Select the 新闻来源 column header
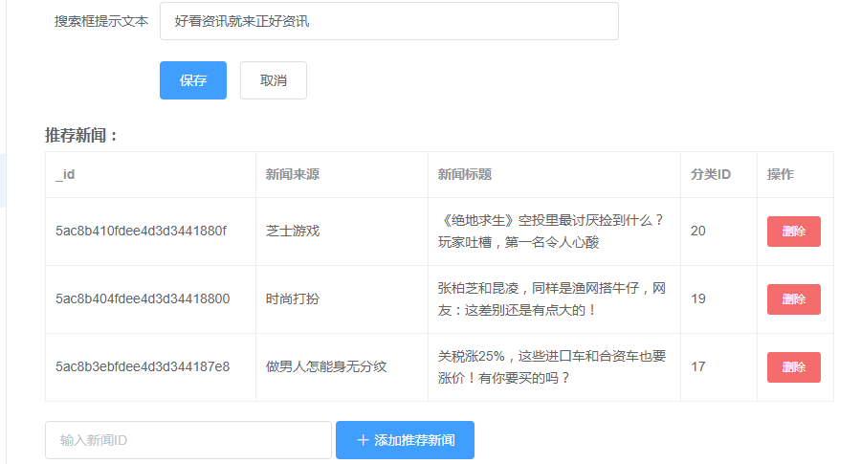Image resolution: width=861 pixels, height=464 pixels. tap(342, 175)
